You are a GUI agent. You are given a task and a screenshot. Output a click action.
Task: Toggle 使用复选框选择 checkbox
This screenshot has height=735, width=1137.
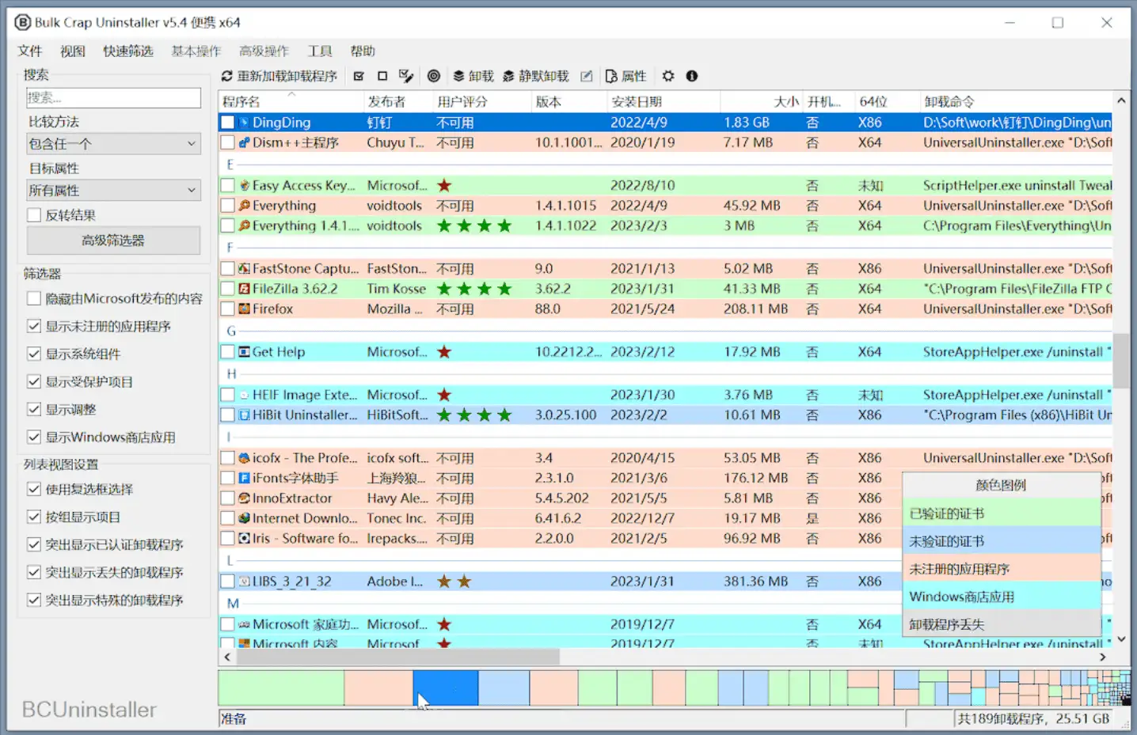tap(34, 489)
